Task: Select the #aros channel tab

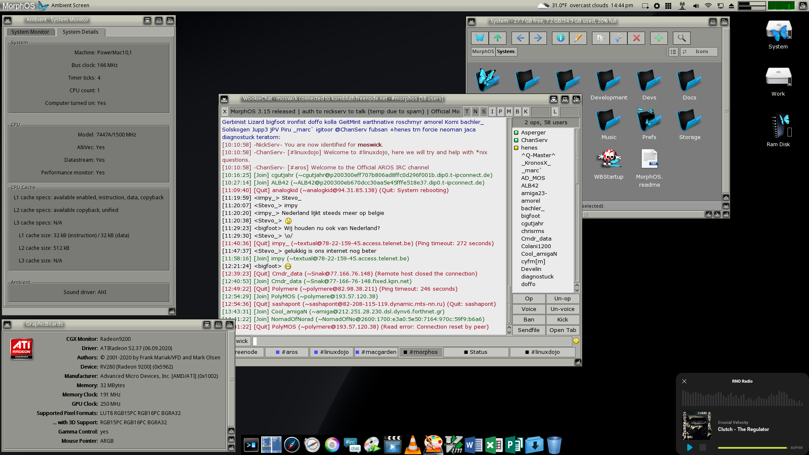Action: [x=287, y=352]
